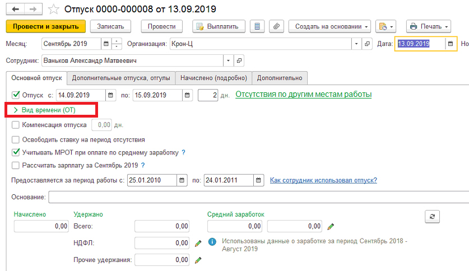Expand the Сотрудник selection dropdown arrow
The image size is (469, 271).
pos(228,60)
